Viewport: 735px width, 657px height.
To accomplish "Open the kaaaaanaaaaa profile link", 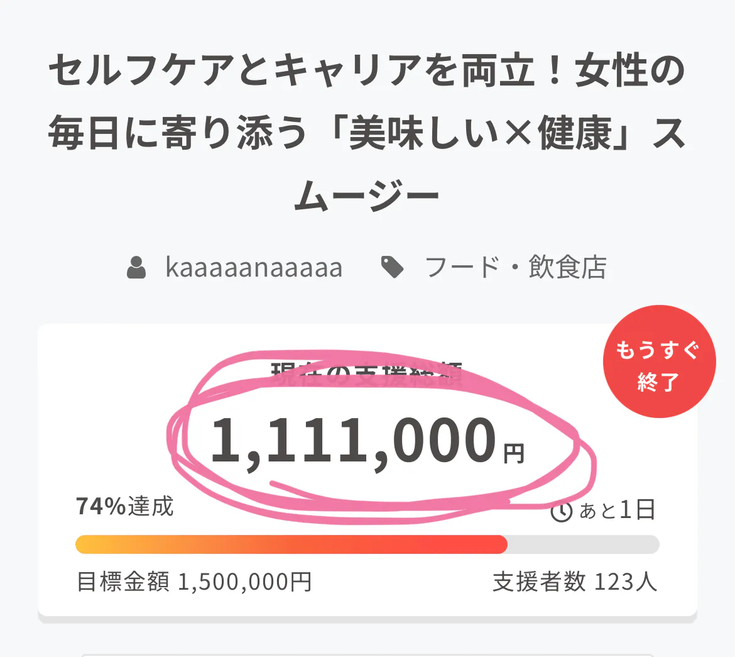I will pyautogui.click(x=254, y=268).
